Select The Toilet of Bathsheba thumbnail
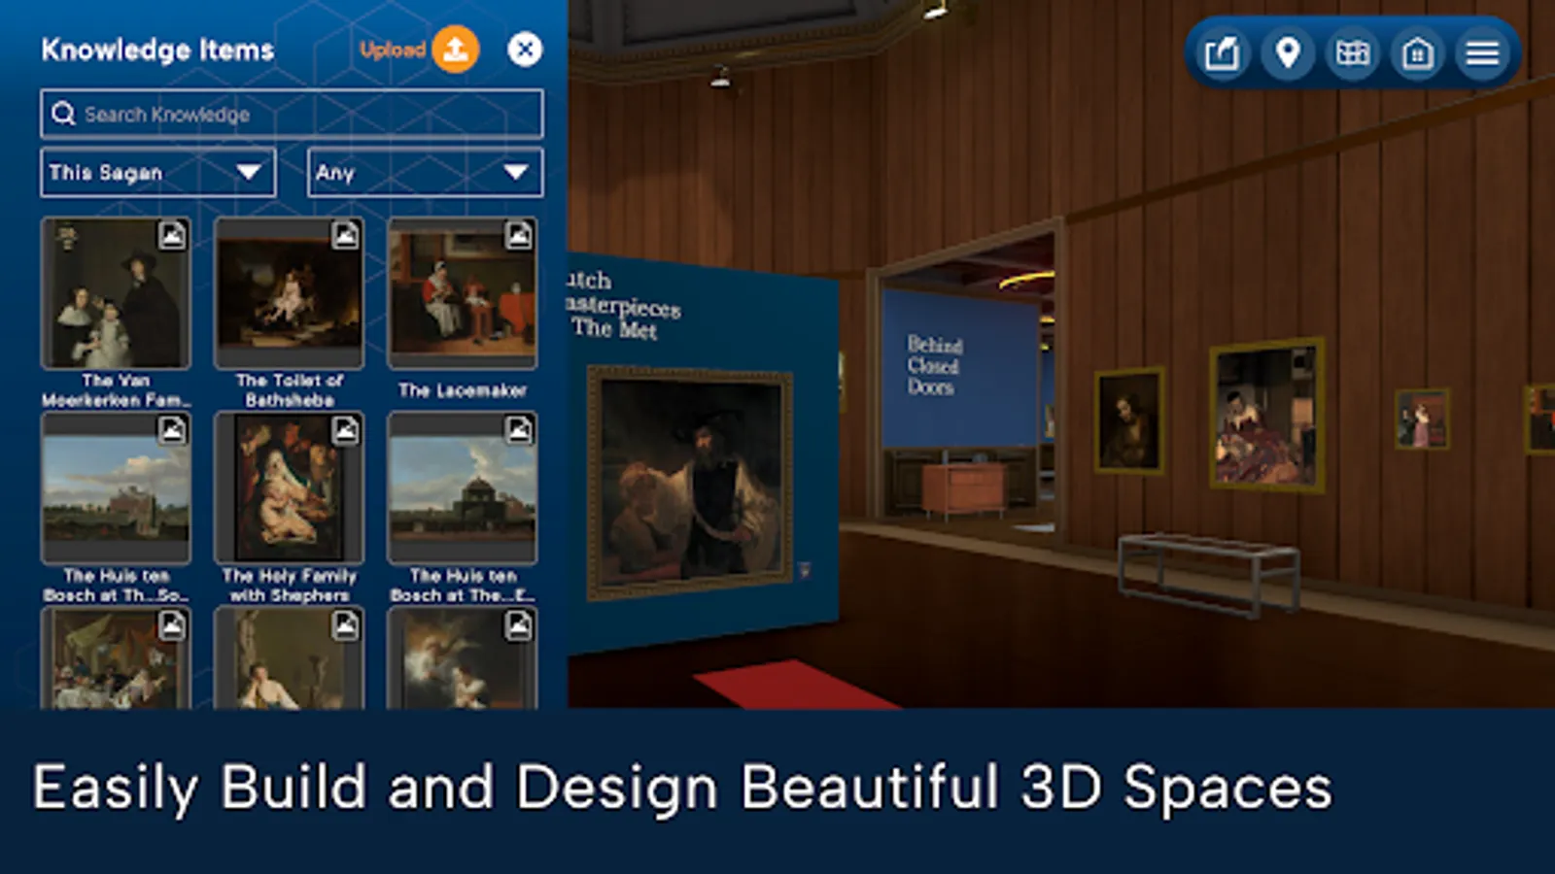This screenshot has width=1555, height=874. pyautogui.click(x=289, y=293)
